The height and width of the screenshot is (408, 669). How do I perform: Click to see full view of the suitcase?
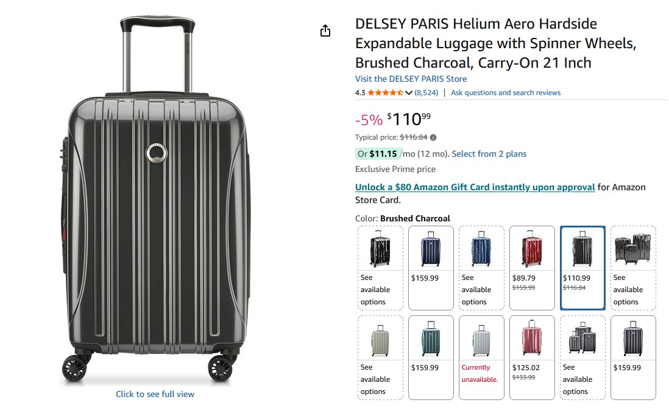[155, 394]
